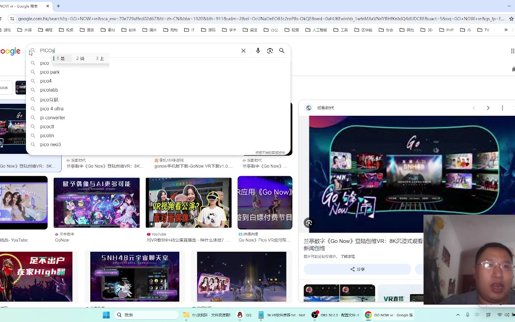This screenshot has height=322, width=515.
Task: Start voice search with the microphone icon
Action: [x=258, y=51]
